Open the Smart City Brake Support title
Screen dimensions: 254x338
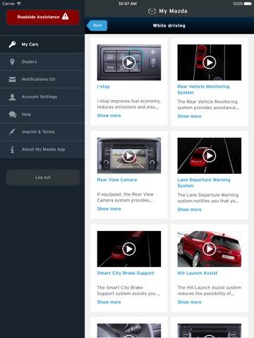pyautogui.click(x=126, y=273)
